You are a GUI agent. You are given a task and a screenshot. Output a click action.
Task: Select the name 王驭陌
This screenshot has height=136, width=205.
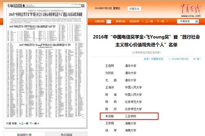pos(110,123)
